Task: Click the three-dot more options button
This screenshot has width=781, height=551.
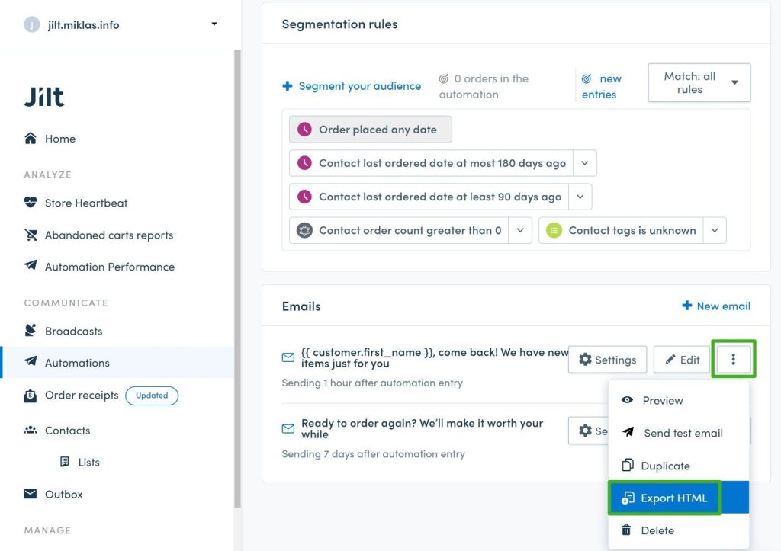Action: (733, 360)
